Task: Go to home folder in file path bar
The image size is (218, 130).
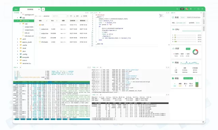Action: click(36, 16)
